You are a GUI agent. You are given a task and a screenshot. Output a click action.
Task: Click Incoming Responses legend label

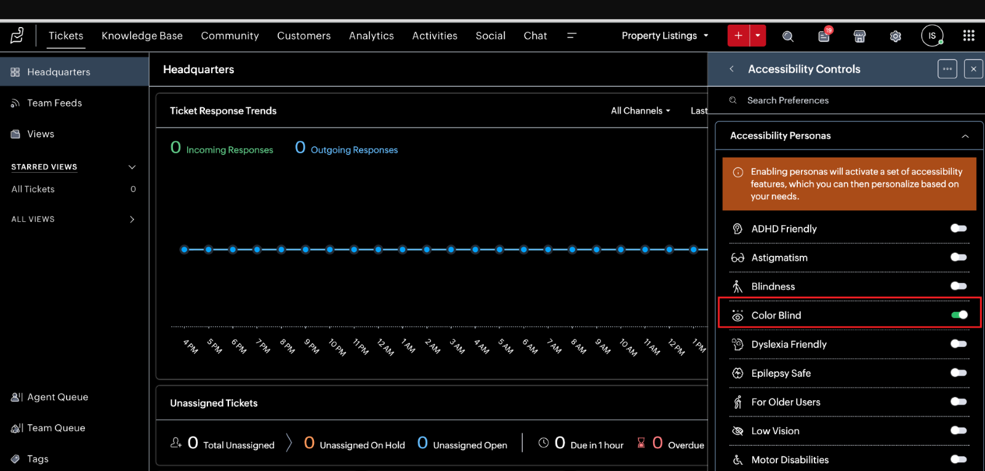pos(230,150)
